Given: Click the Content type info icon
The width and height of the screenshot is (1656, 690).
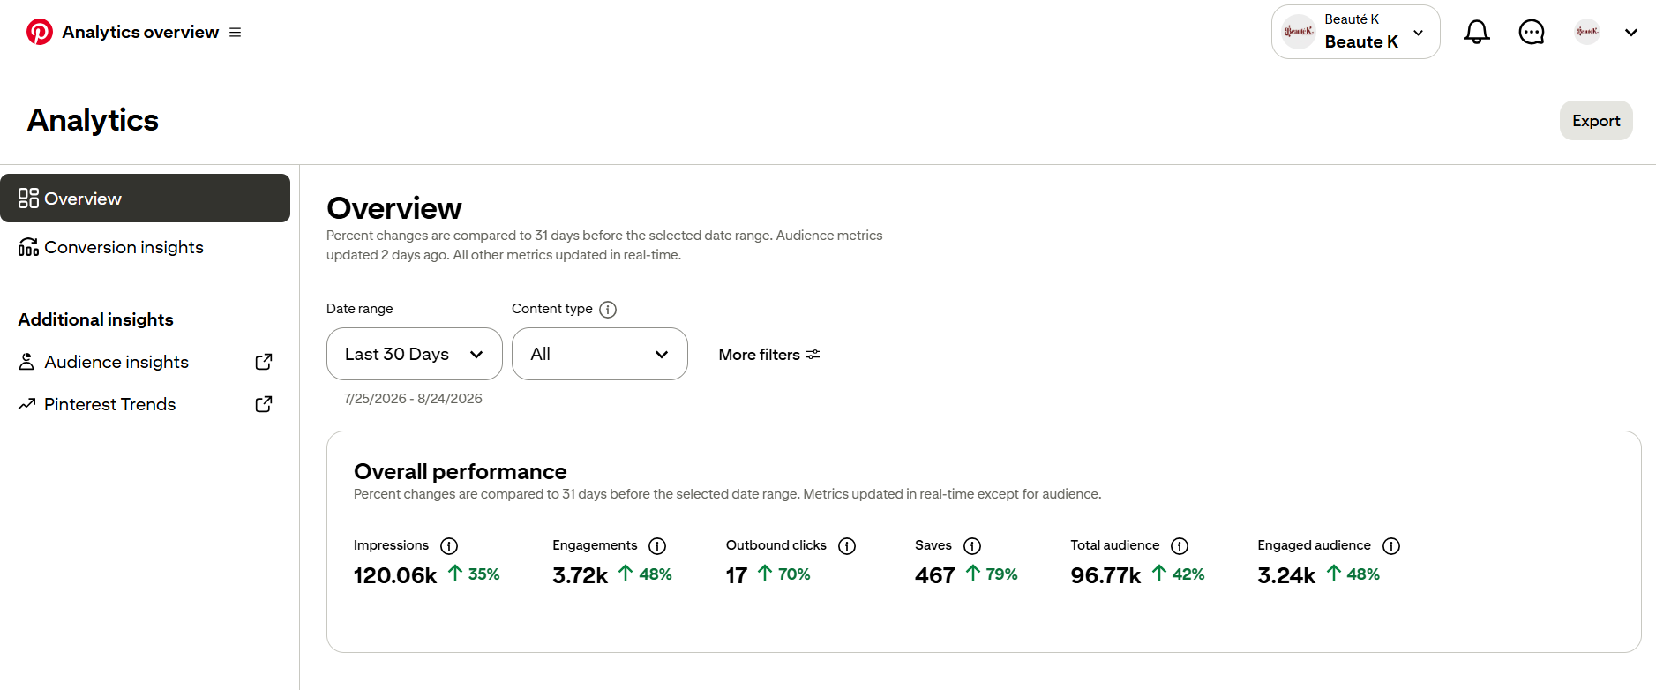Looking at the screenshot, I should point(608,310).
